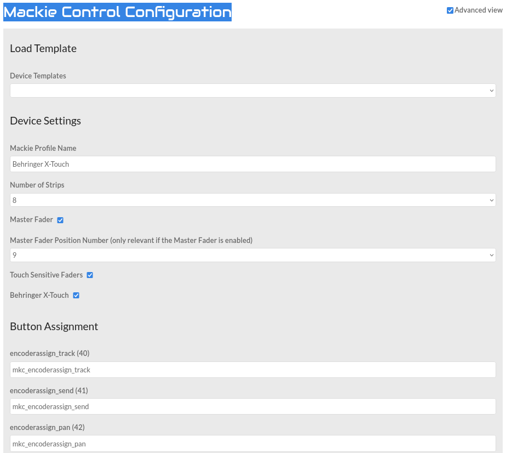
Task: Click the "Device Templates" field label
Action: [x=38, y=76]
